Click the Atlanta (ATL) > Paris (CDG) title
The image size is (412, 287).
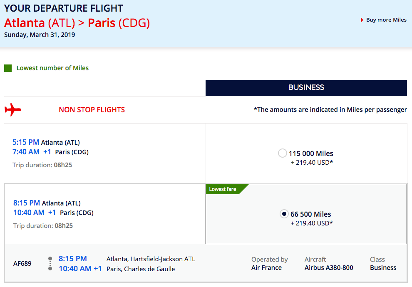(x=77, y=23)
